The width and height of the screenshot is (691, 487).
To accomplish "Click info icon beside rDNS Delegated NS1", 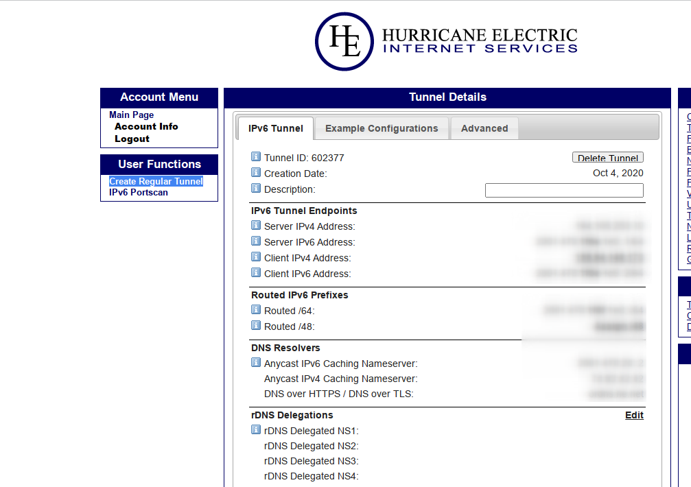I will (255, 429).
